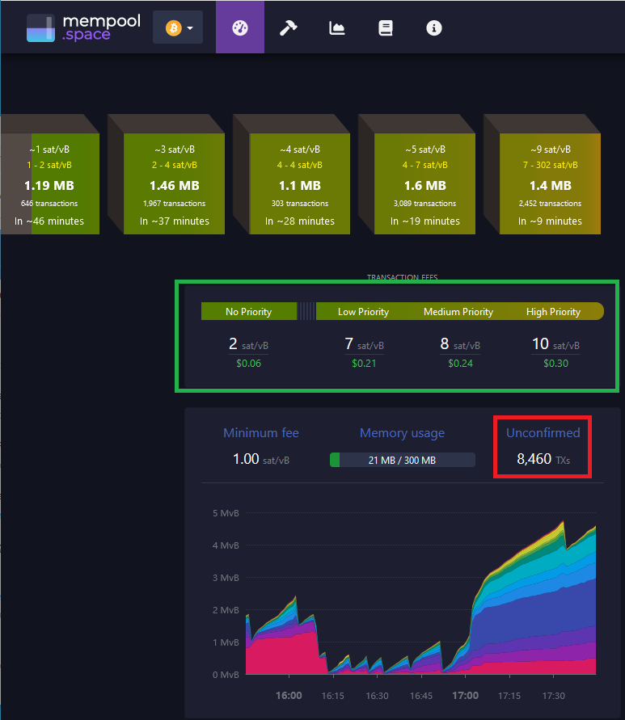Click the $0.24 fee estimate
This screenshot has height=720, width=625.
click(x=461, y=363)
